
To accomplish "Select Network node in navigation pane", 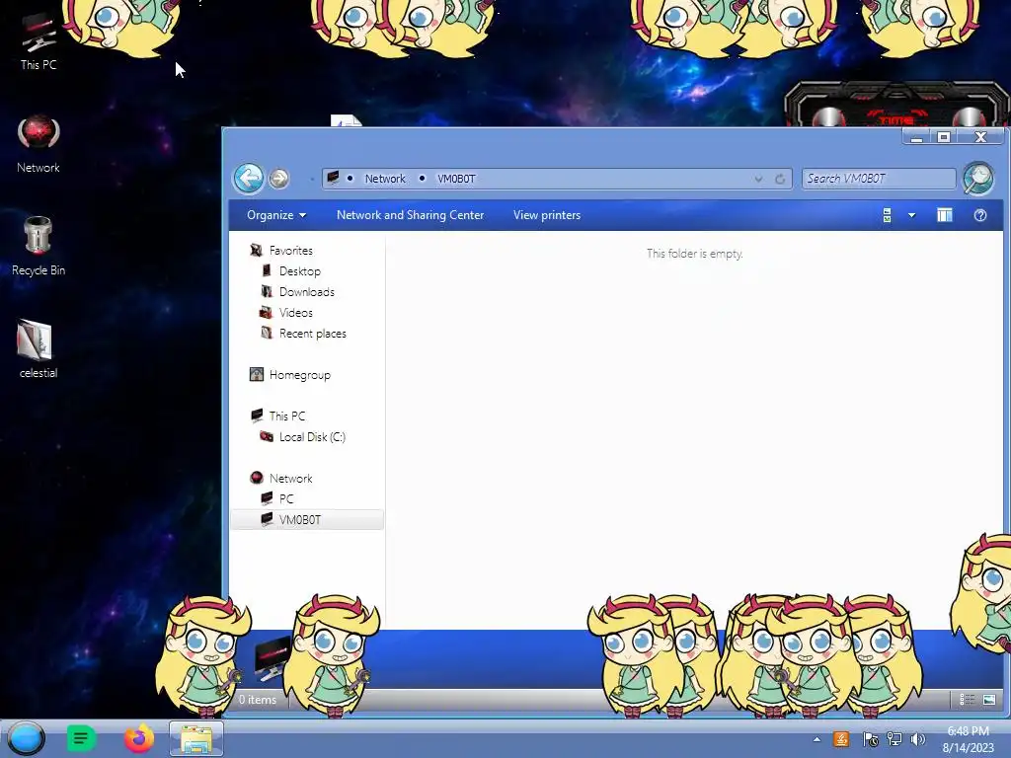I will click(291, 479).
